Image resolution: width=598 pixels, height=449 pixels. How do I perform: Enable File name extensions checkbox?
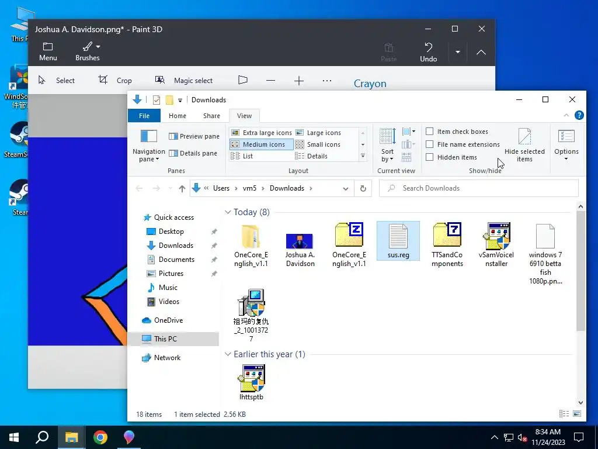429,144
